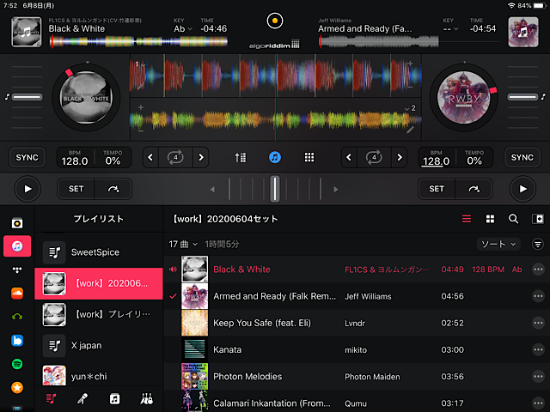Open the Spotify source in sidebar
550x412 pixels.
click(17, 364)
